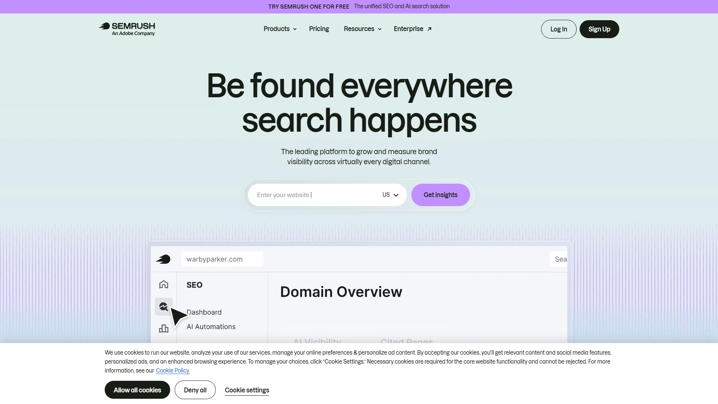This screenshot has height=404, width=718.
Task: Click the Semrush logo in header
Action: [127, 29]
